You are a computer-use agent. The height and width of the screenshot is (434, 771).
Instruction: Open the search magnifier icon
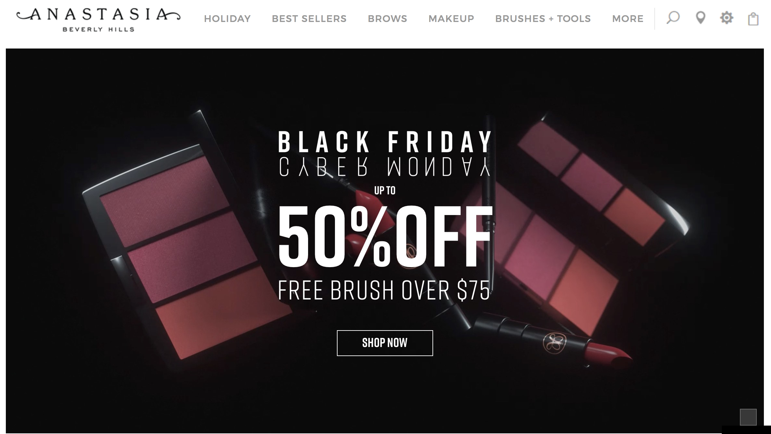(x=673, y=18)
